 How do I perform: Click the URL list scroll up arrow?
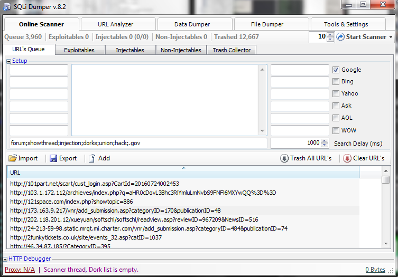386,171
